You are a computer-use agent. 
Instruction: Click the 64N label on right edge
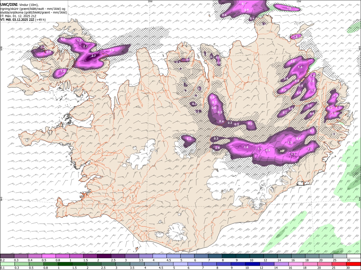click(x=360, y=199)
